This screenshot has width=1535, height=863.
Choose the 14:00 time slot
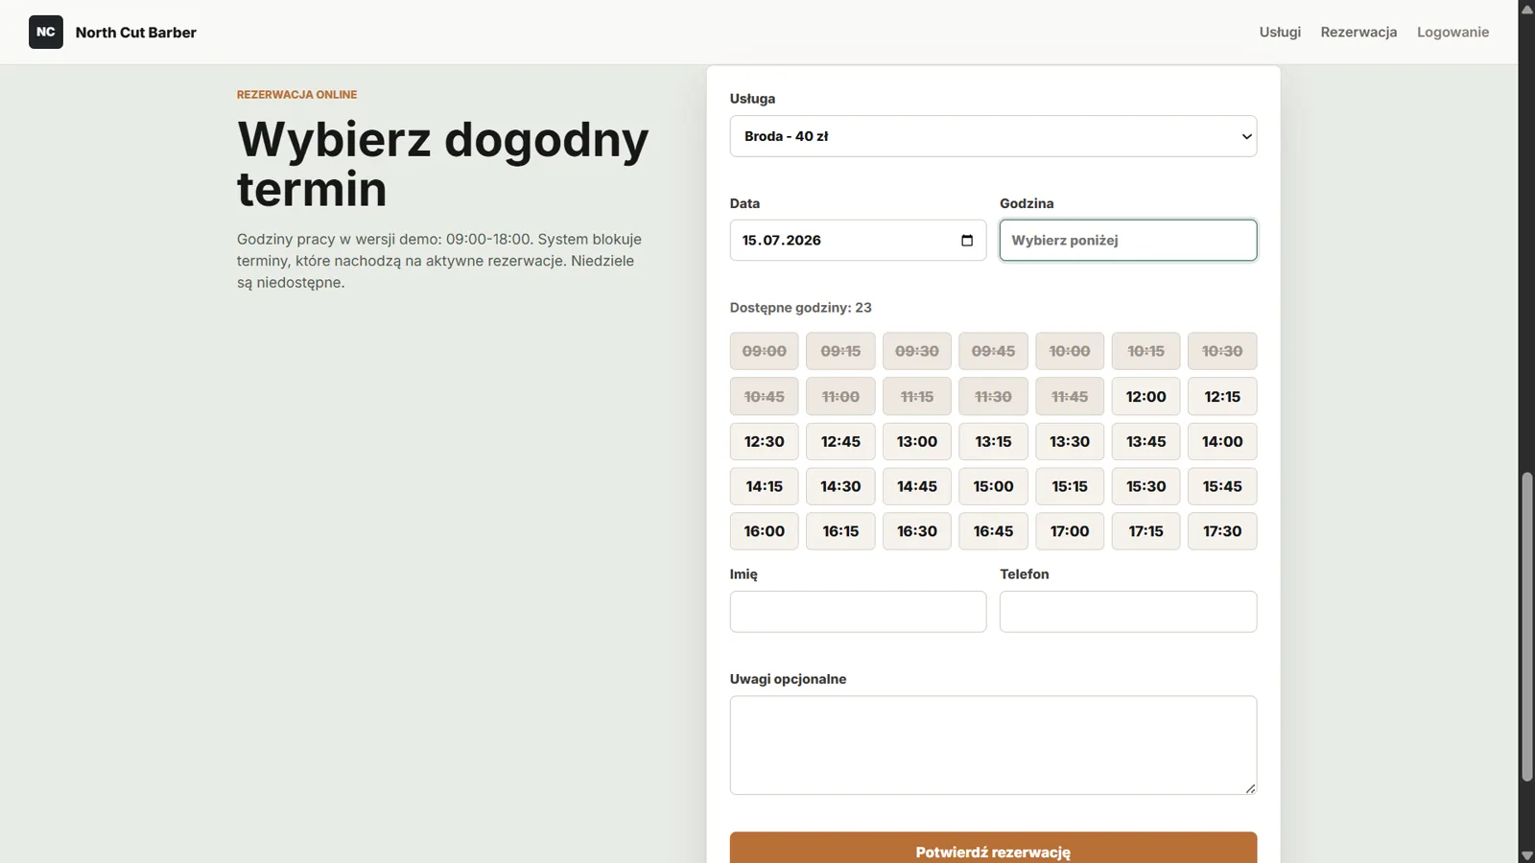coord(1222,441)
